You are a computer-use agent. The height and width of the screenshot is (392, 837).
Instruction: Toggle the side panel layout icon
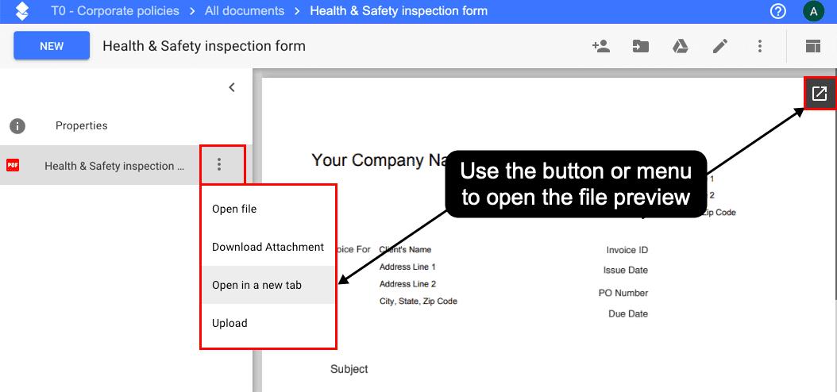point(813,46)
